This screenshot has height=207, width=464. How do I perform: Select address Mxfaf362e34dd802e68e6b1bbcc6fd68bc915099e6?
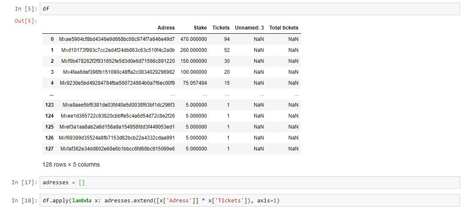coord(117,148)
